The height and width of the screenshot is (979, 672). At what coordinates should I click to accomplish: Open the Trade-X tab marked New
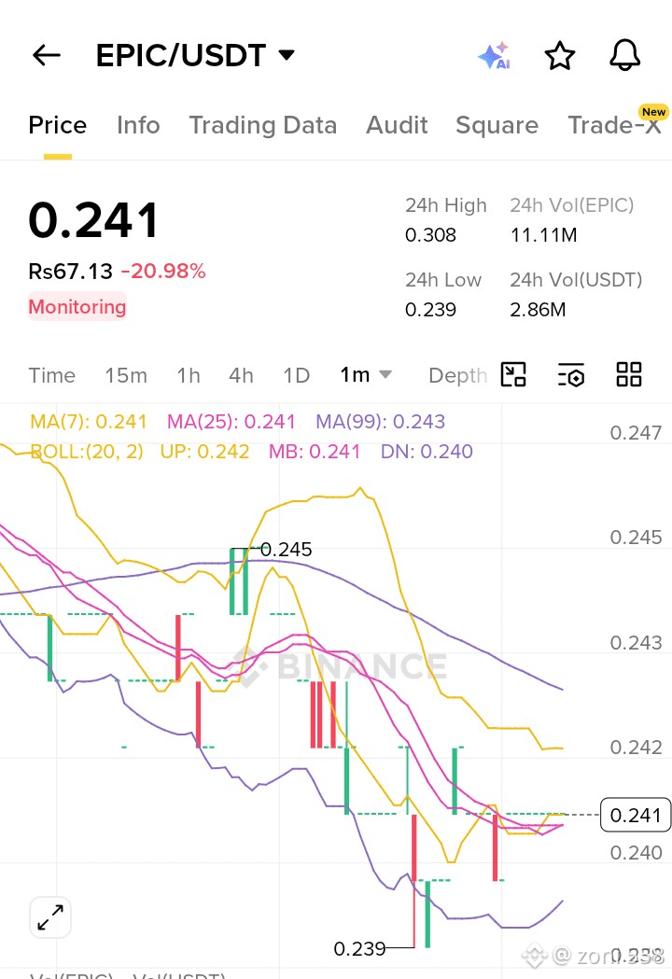(614, 125)
